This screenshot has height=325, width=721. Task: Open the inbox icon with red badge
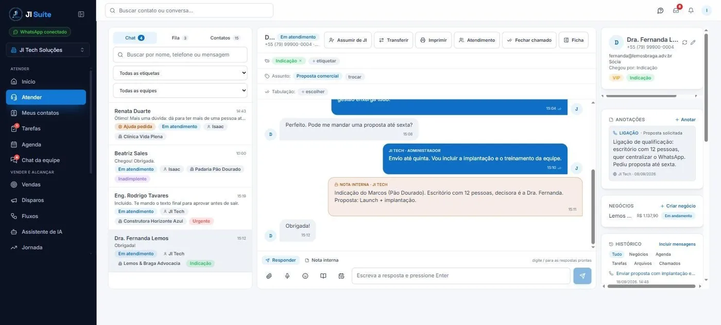click(676, 10)
